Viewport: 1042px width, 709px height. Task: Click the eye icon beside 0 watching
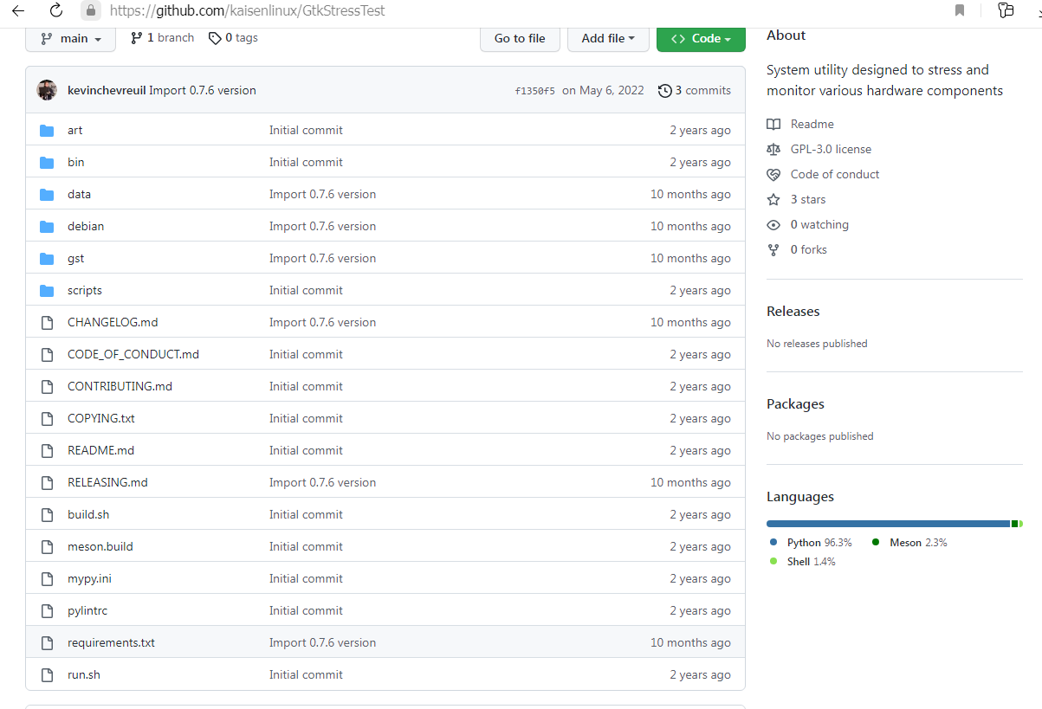pos(773,225)
